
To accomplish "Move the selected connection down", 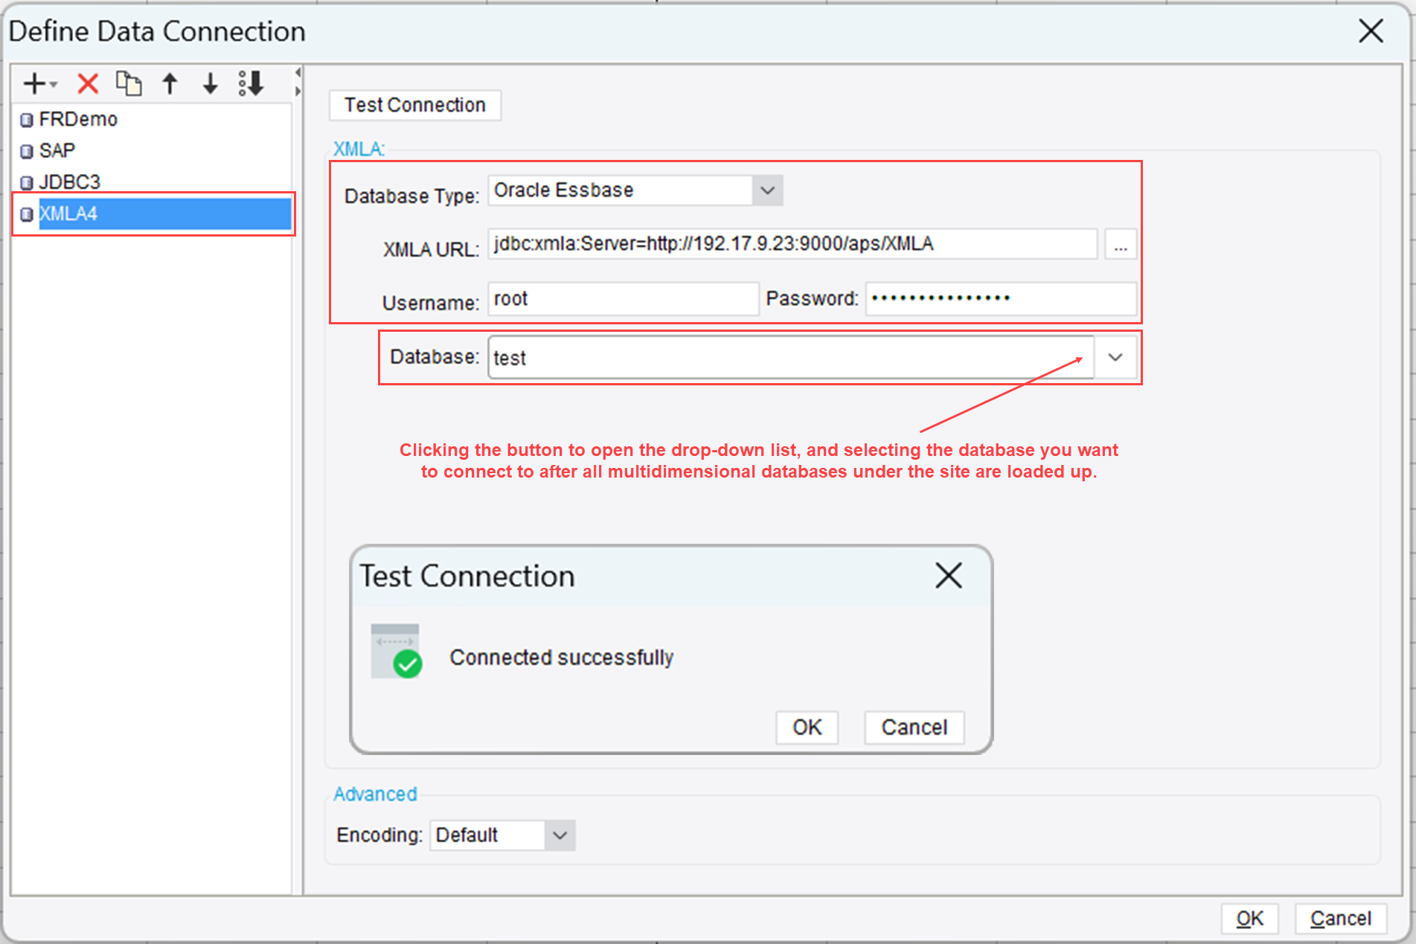I will pos(210,83).
